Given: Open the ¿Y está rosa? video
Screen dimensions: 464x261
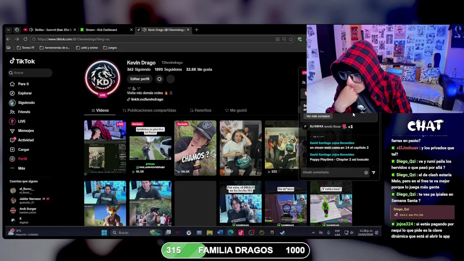Looking at the screenshot, I should tap(331, 203).
